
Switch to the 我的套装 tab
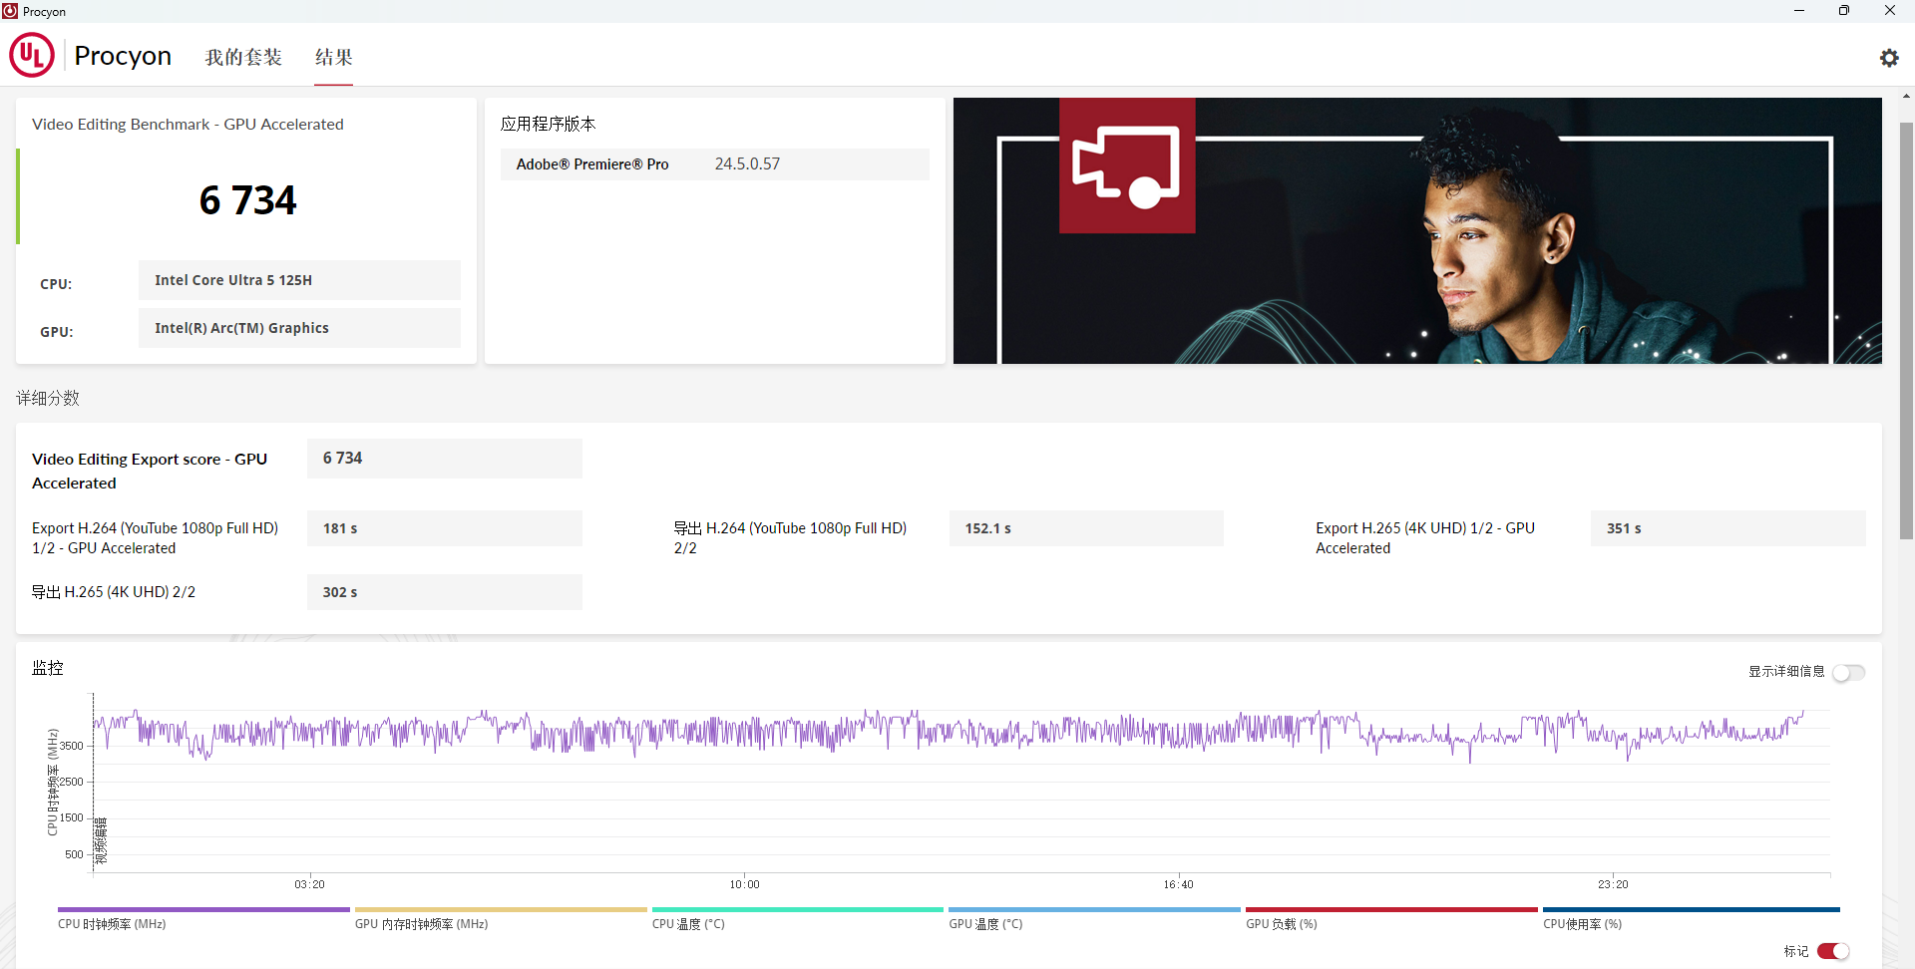tap(243, 58)
